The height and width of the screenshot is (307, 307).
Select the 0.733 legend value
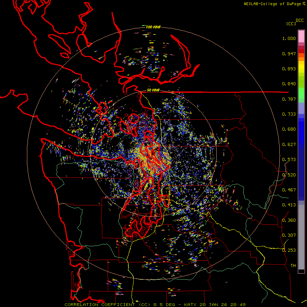point(289,114)
